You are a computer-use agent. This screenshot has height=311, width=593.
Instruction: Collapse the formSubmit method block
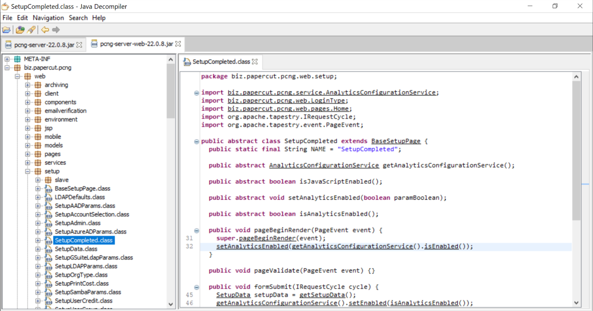coord(196,287)
